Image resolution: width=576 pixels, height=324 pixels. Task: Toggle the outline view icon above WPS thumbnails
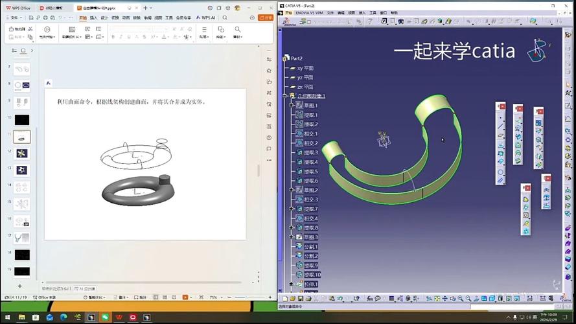click(14, 51)
